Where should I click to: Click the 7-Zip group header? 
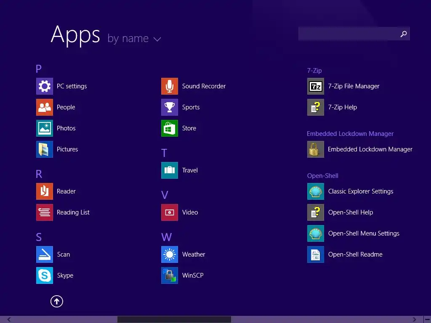point(314,71)
